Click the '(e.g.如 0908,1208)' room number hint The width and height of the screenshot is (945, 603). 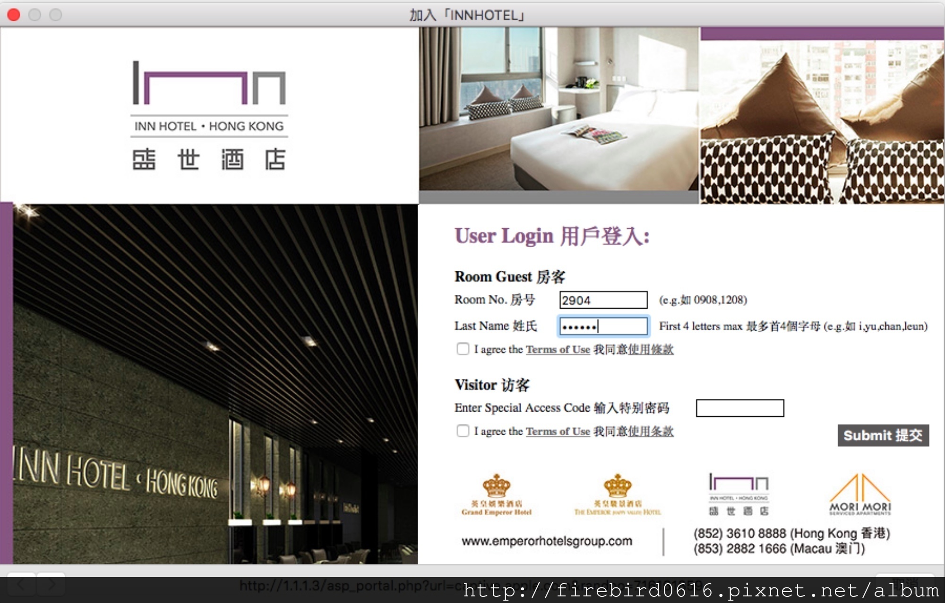click(x=703, y=300)
